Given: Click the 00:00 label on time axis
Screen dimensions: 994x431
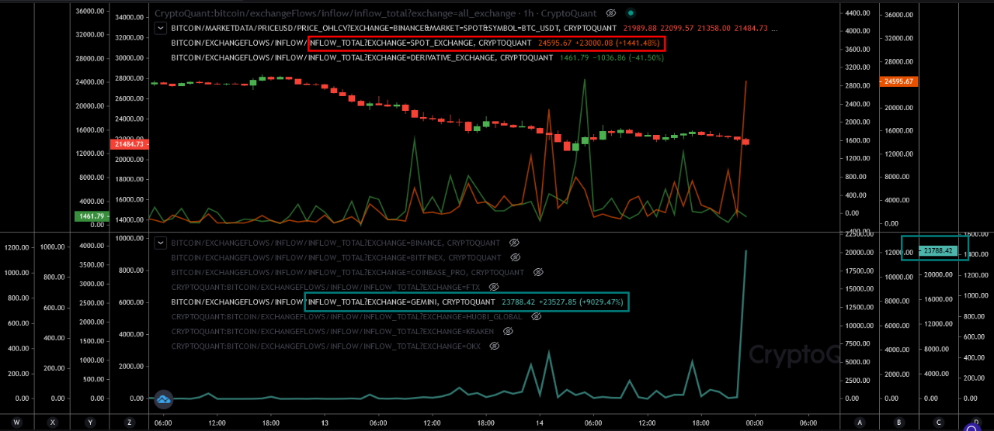Looking at the screenshot, I should click(x=755, y=422).
